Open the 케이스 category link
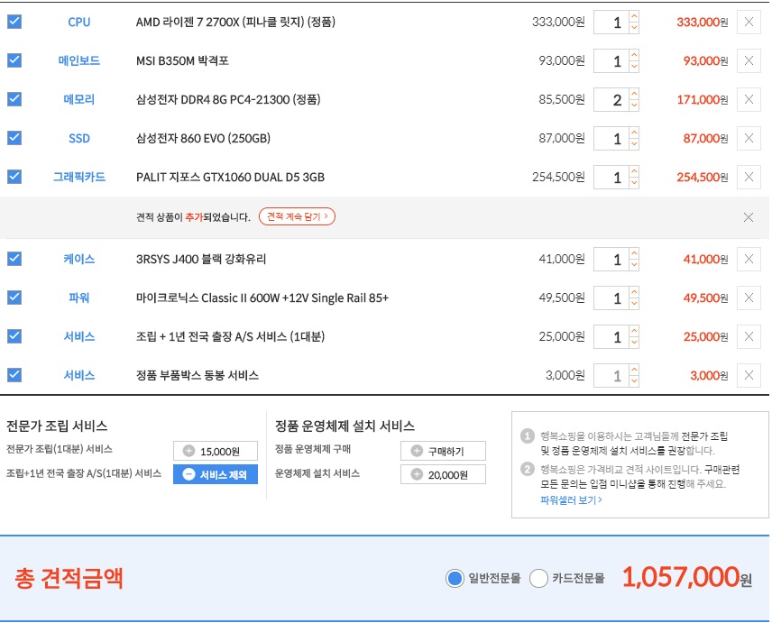This screenshot has width=772, height=623. [78, 259]
